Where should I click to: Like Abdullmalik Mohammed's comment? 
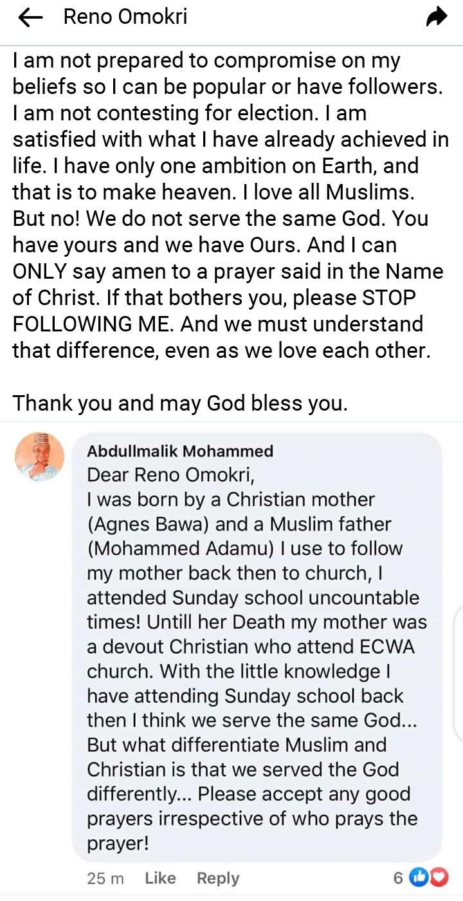click(160, 878)
